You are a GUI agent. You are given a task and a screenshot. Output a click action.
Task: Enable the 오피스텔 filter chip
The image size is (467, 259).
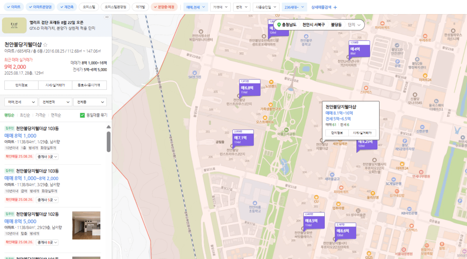coord(89,7)
